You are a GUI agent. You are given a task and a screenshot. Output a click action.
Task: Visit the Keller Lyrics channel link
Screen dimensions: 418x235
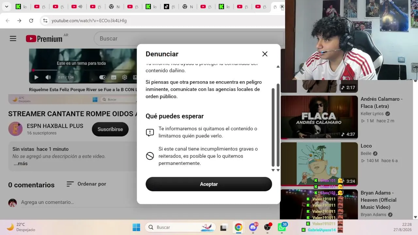(372, 114)
